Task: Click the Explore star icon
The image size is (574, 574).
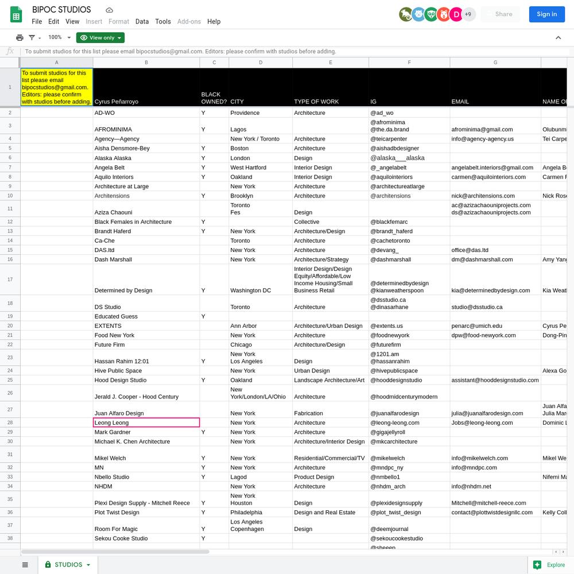Action: (x=537, y=565)
